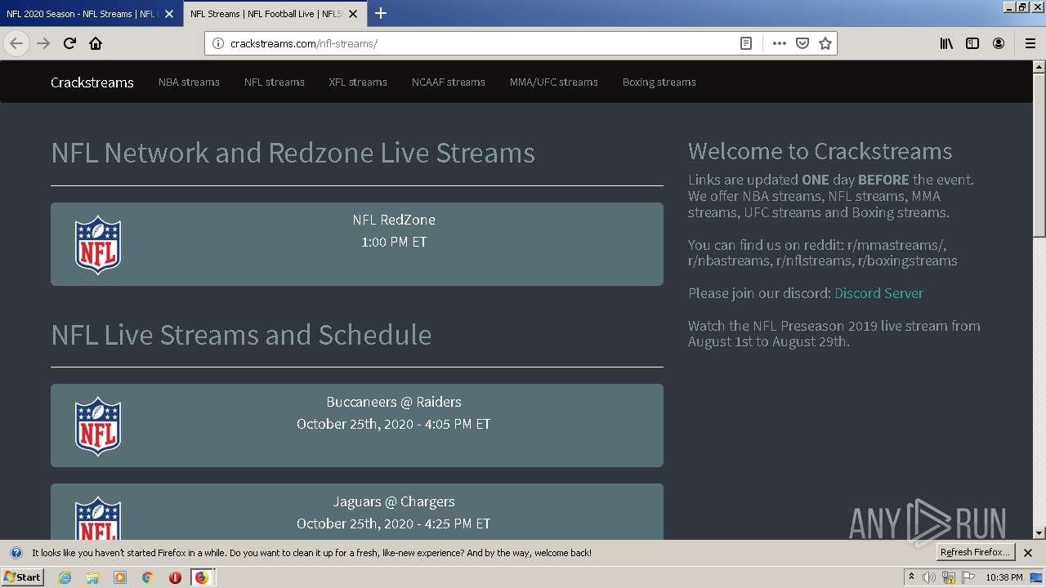This screenshot has width=1046, height=588.
Task: Click the Refresh Firefox button
Action: tap(975, 553)
